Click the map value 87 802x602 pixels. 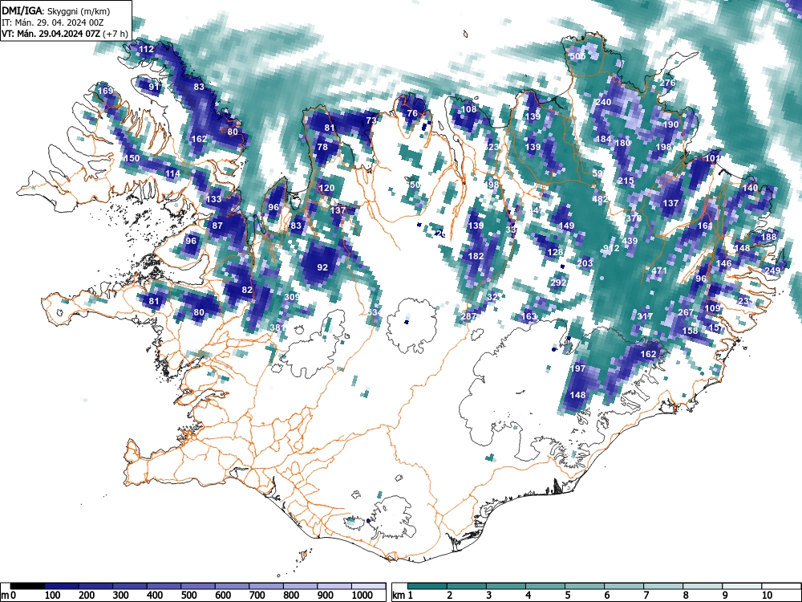pos(217,226)
